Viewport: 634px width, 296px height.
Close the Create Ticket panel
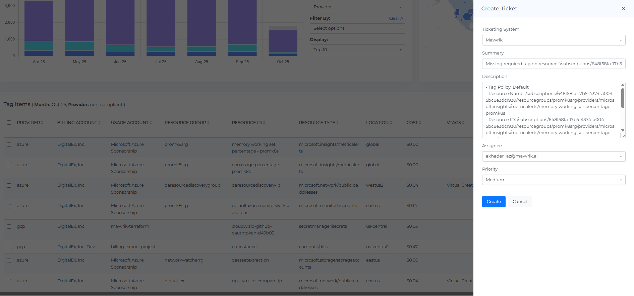(623, 9)
